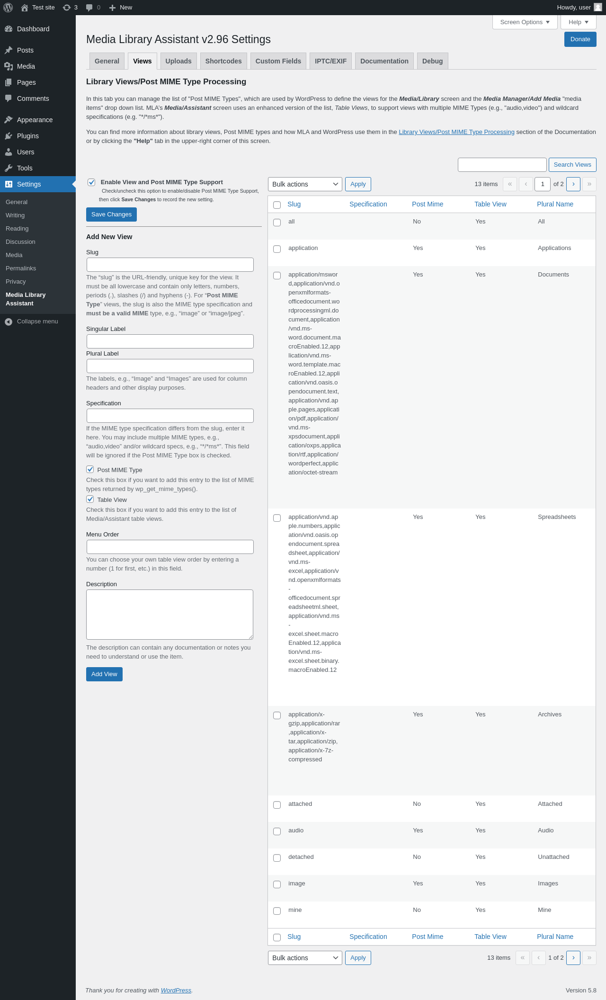Click the bottom Apply button

coord(358,958)
